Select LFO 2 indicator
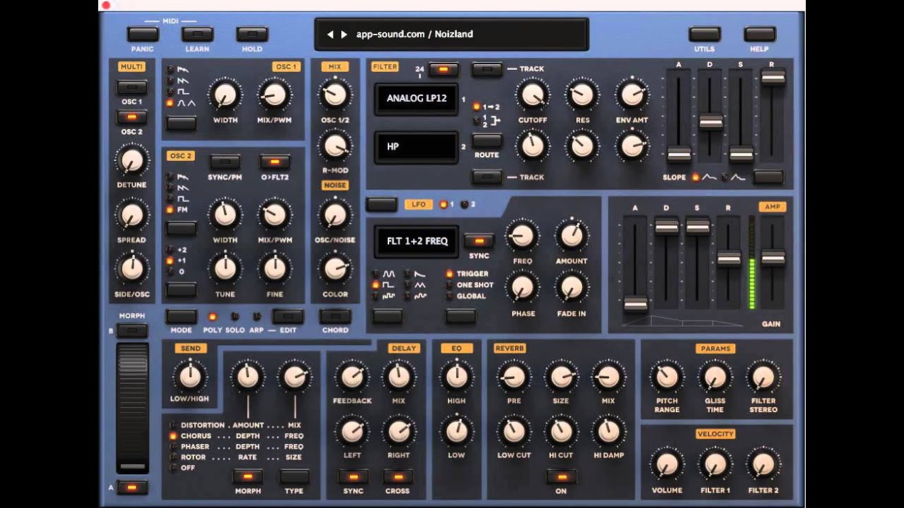The height and width of the screenshot is (508, 904). click(x=464, y=205)
